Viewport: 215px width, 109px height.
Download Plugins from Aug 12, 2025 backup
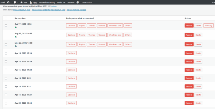(82, 35)
